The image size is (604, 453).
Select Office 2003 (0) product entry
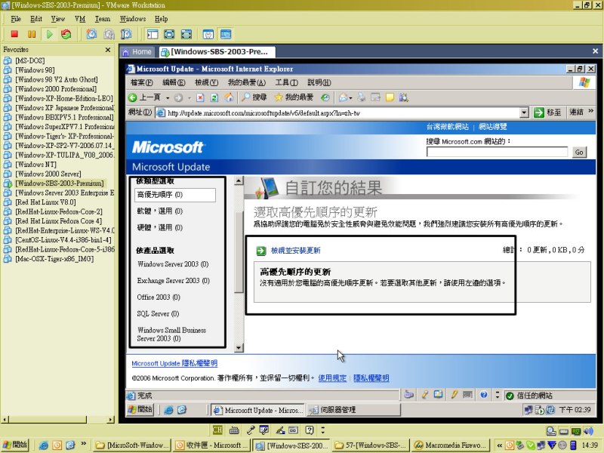tap(159, 297)
